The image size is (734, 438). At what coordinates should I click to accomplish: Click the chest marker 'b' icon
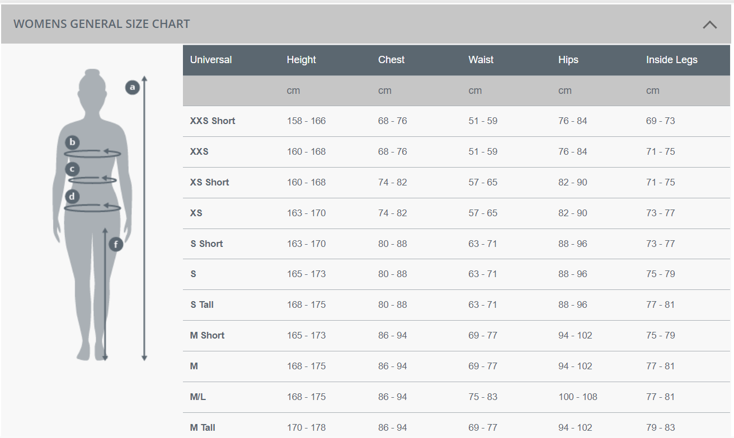click(72, 142)
